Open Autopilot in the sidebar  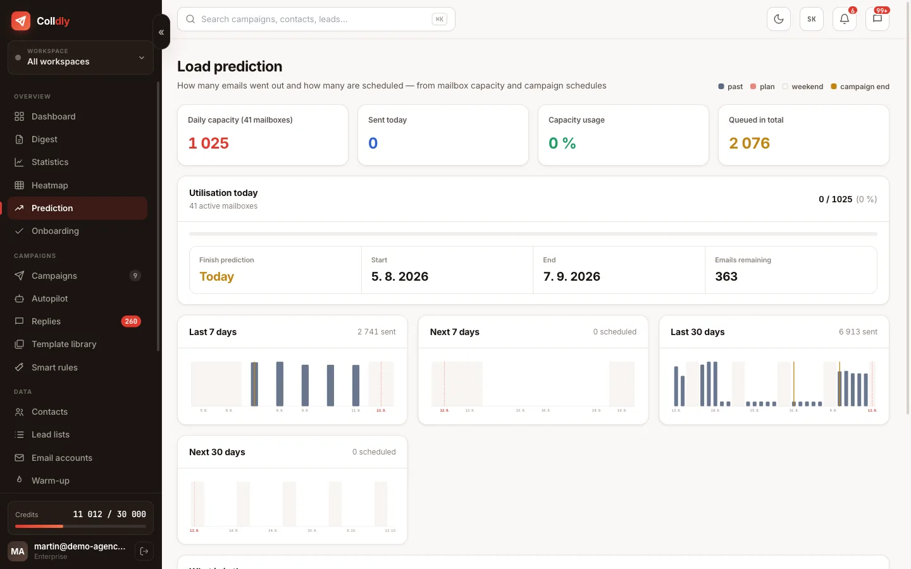(x=77, y=298)
